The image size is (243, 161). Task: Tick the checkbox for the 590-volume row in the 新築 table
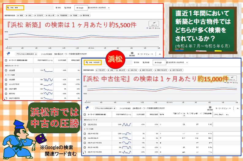coord(6,80)
